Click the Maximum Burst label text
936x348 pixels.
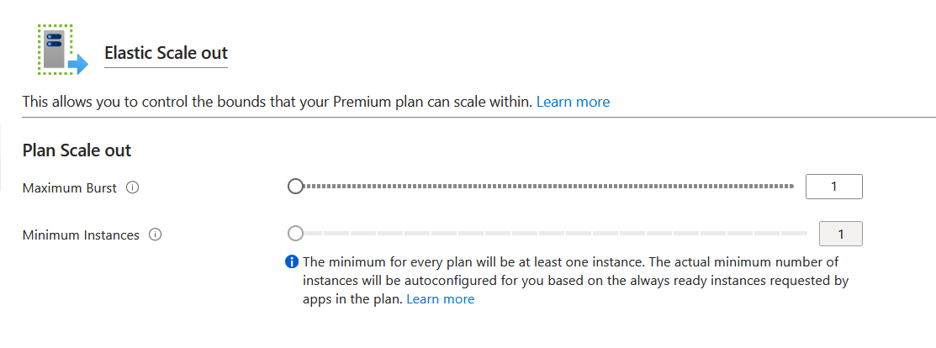pyautogui.click(x=70, y=188)
